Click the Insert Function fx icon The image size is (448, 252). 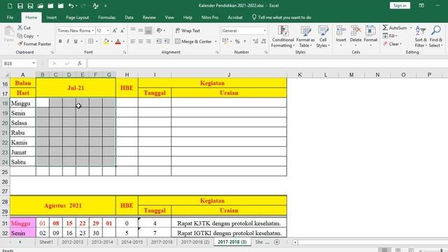pyautogui.click(x=80, y=64)
